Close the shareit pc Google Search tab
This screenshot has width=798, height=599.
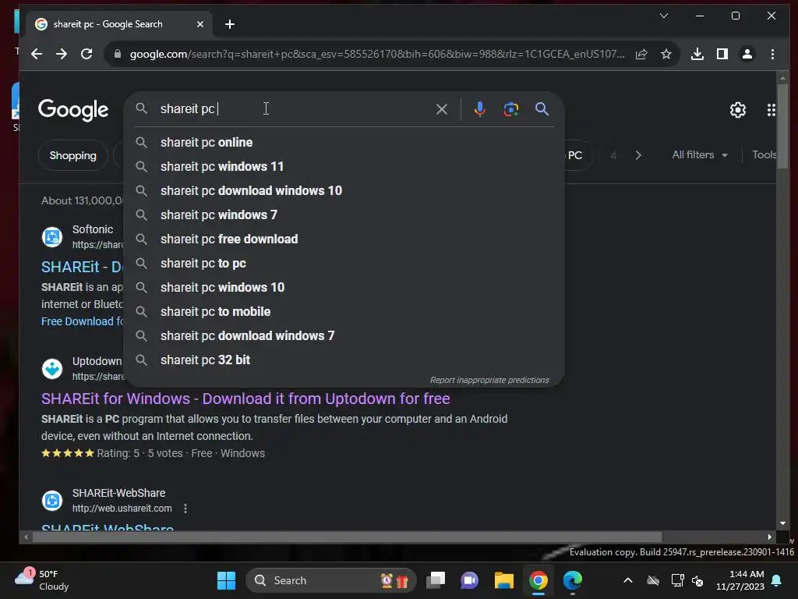[200, 24]
